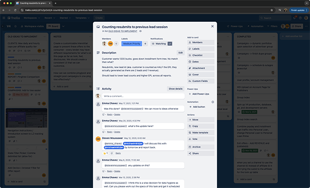The image size is (310, 188).
Task: Click SM member avatar on card
Action: pos(110,44)
